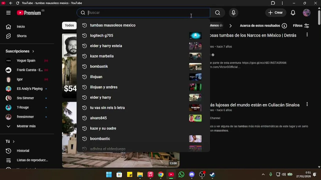Open video about Culiacán Sinaloa tombs
Image resolution: width=321 pixels, height=180 pixels.
(255, 105)
